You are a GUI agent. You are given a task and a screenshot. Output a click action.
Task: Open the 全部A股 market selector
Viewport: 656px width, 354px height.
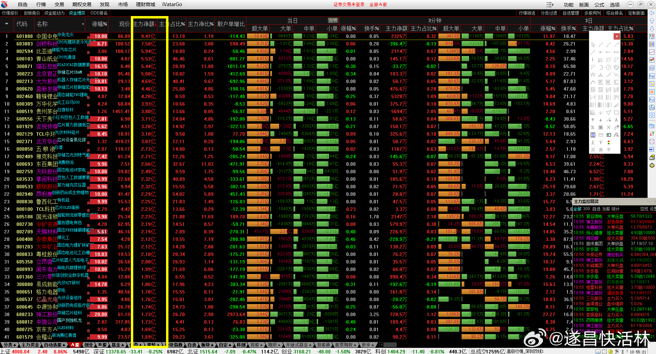(x=378, y=4)
